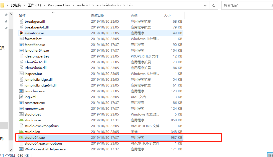Click the 987 KB size cell
This screenshot has height=157, width=273.
click(176, 137)
